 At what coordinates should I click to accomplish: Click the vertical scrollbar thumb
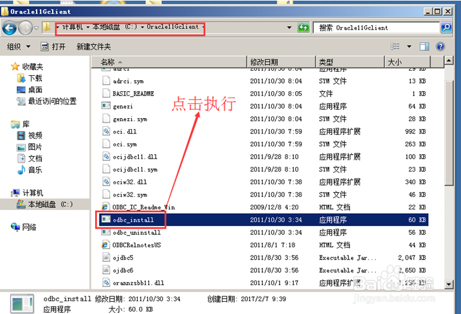click(x=449, y=133)
